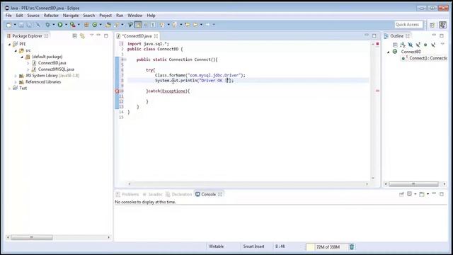Viewport: 453px width, 255px height.
Task: Click the Next Annotation toolbar icon
Action: (x=162, y=25)
